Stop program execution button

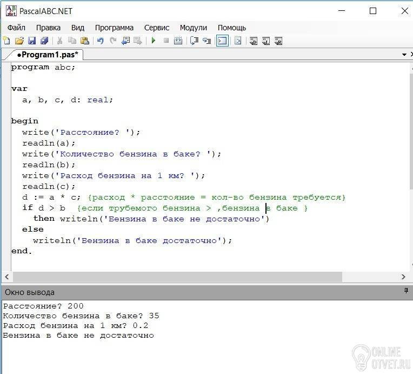[166, 41]
